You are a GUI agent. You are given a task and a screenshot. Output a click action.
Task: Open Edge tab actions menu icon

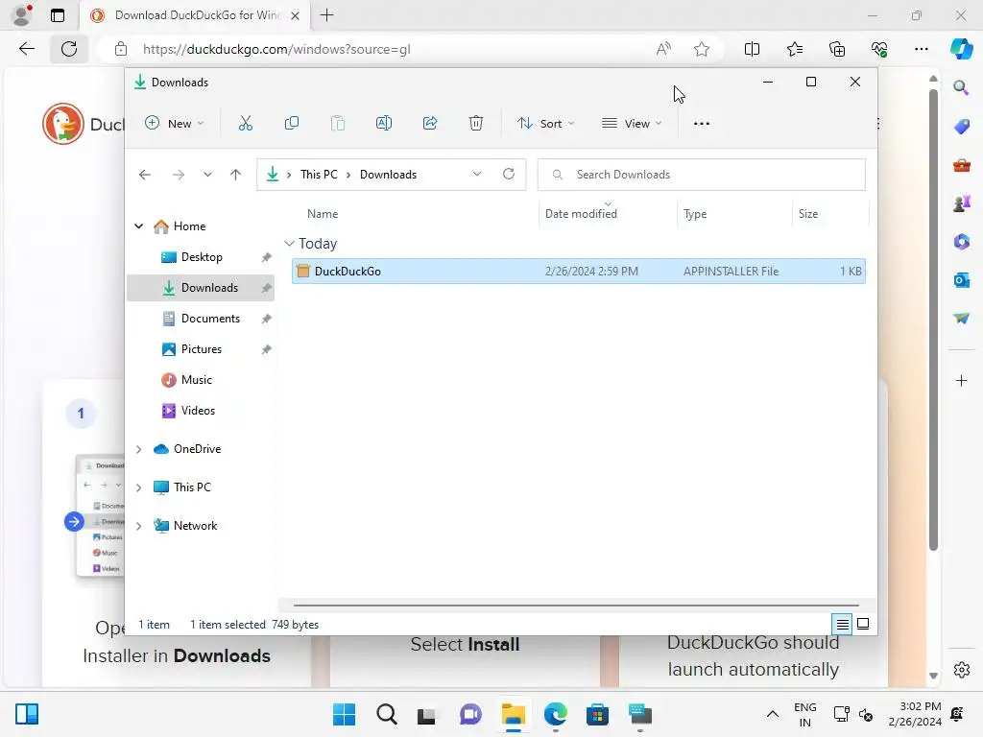[x=57, y=15]
